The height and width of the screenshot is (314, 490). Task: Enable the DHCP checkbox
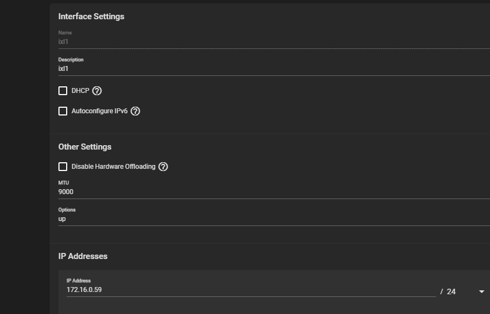[x=63, y=91]
